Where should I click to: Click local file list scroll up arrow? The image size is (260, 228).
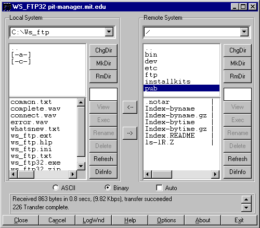(x=81, y=102)
